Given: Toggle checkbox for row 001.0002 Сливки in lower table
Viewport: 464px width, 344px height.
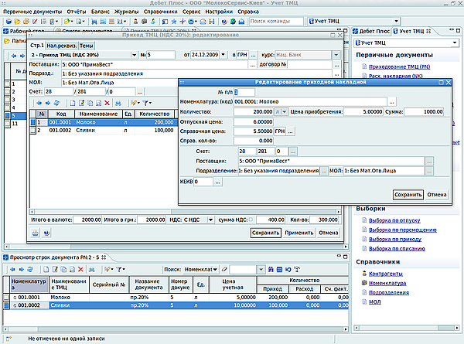Looking at the screenshot, I should (x=8, y=306).
